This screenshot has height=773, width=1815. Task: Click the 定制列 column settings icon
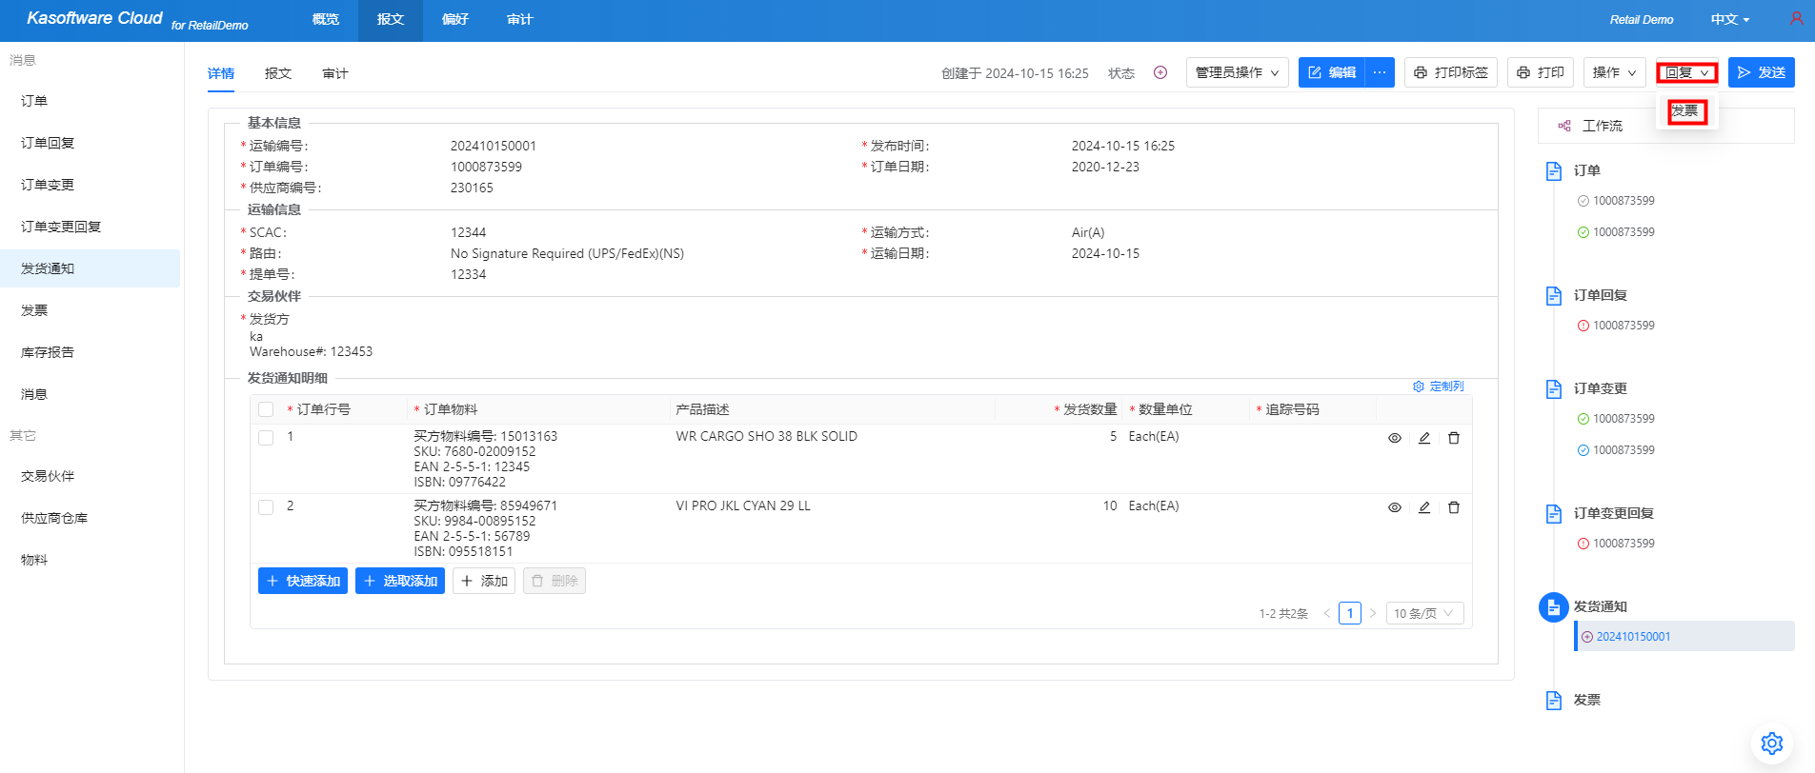(x=1419, y=386)
